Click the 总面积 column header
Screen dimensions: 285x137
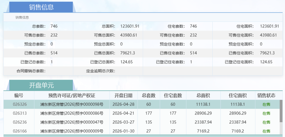click(x=203, y=95)
